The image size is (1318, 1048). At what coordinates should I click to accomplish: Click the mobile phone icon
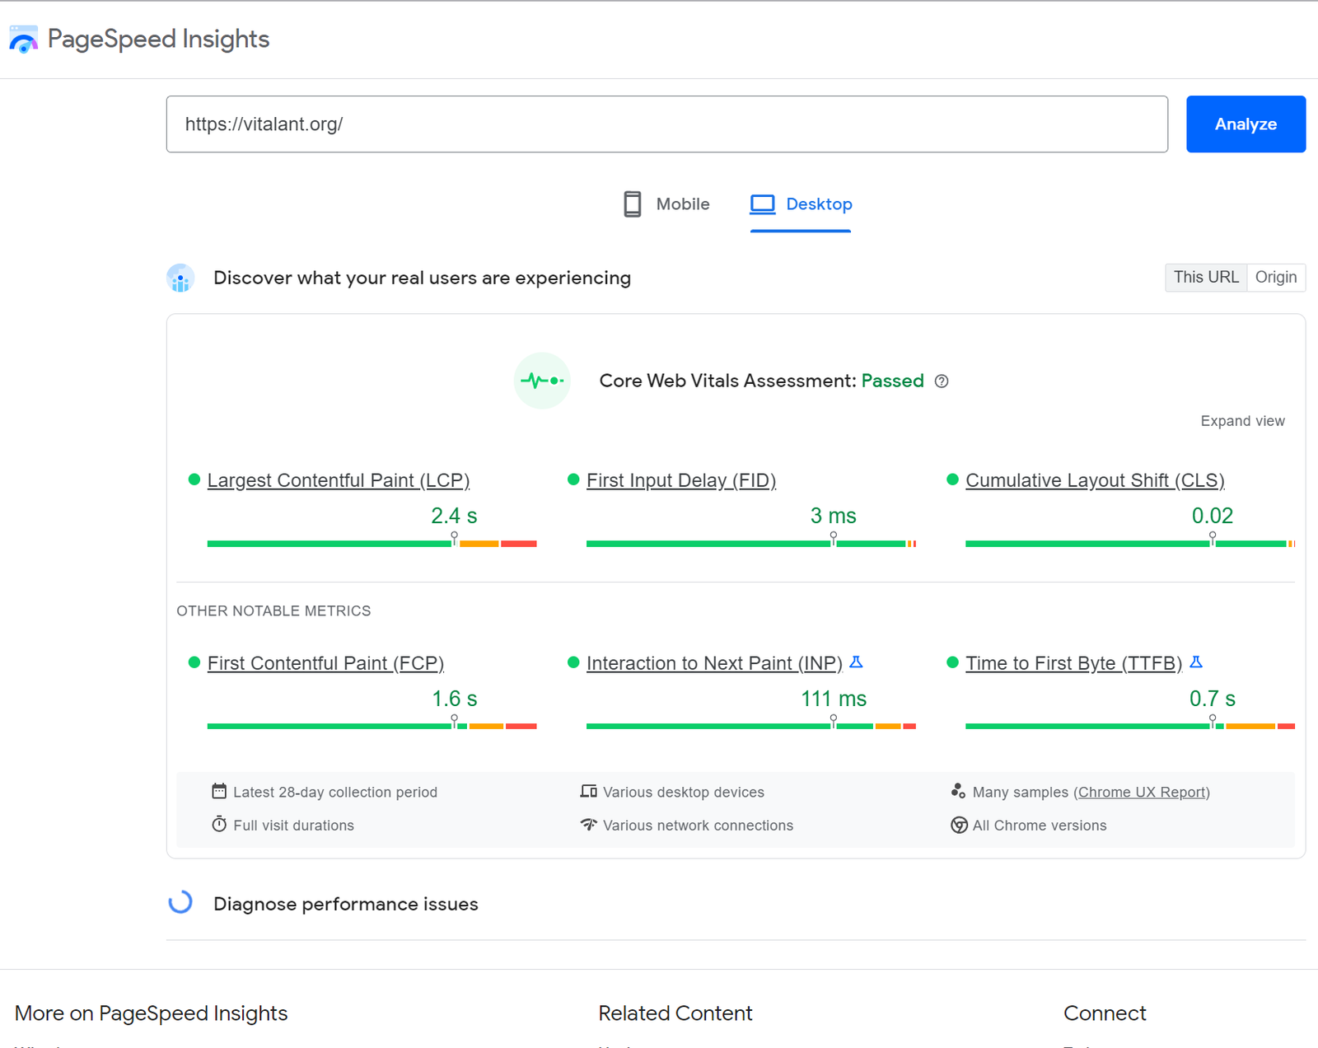(632, 204)
